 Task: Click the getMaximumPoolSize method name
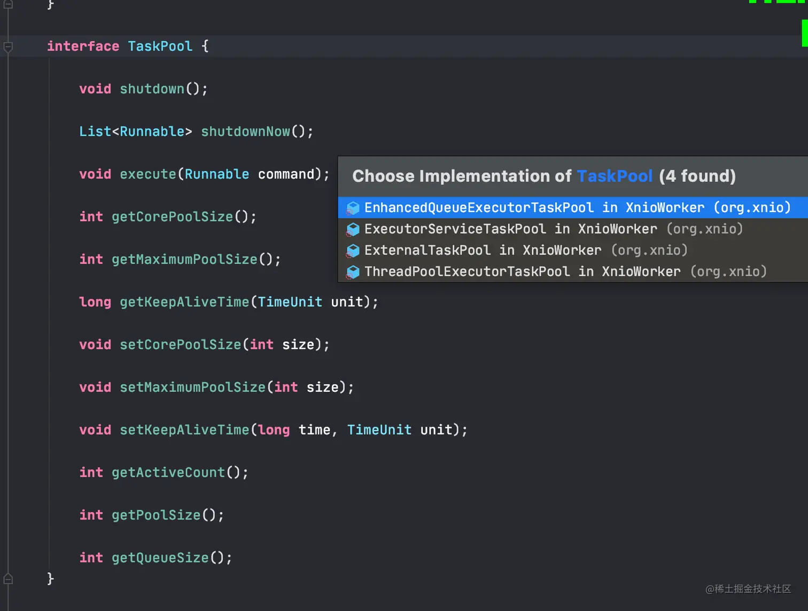click(184, 259)
